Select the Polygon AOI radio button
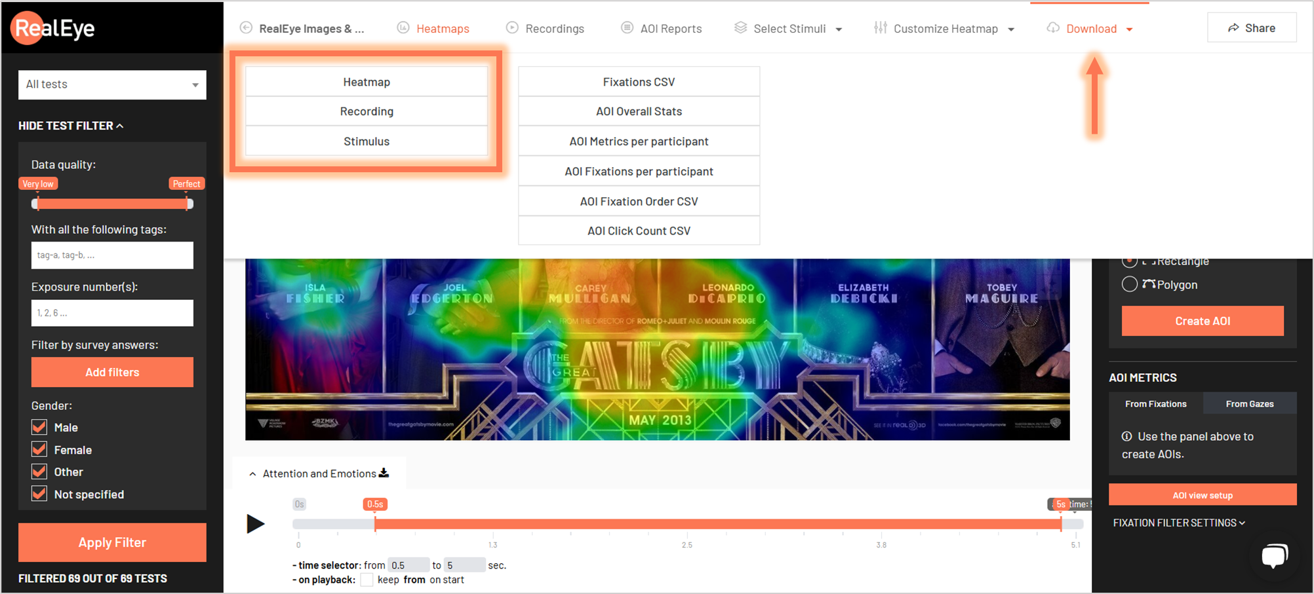Image resolution: width=1314 pixels, height=594 pixels. coord(1130,284)
